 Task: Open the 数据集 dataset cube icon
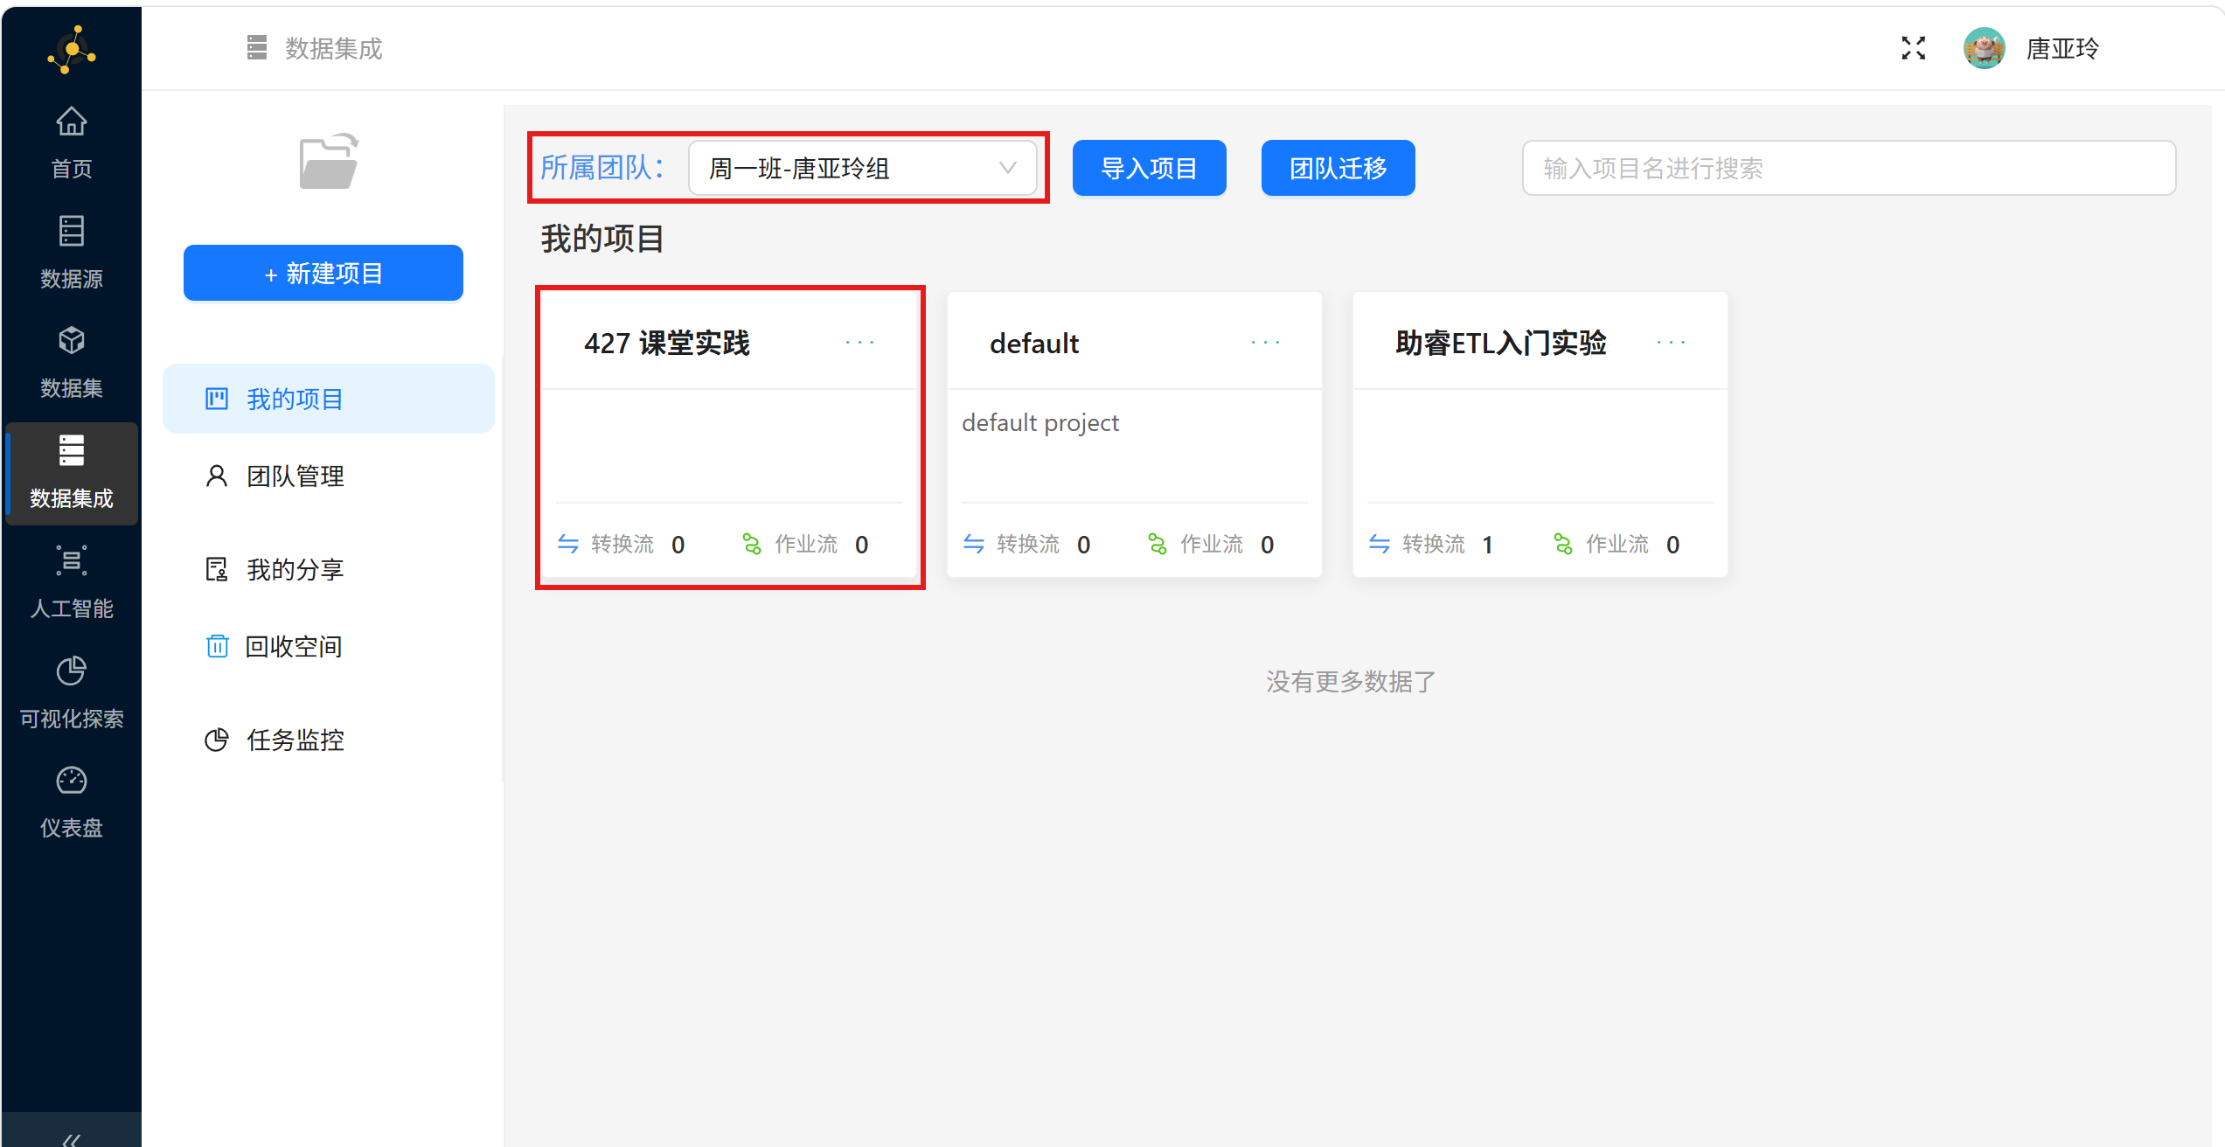(72, 341)
